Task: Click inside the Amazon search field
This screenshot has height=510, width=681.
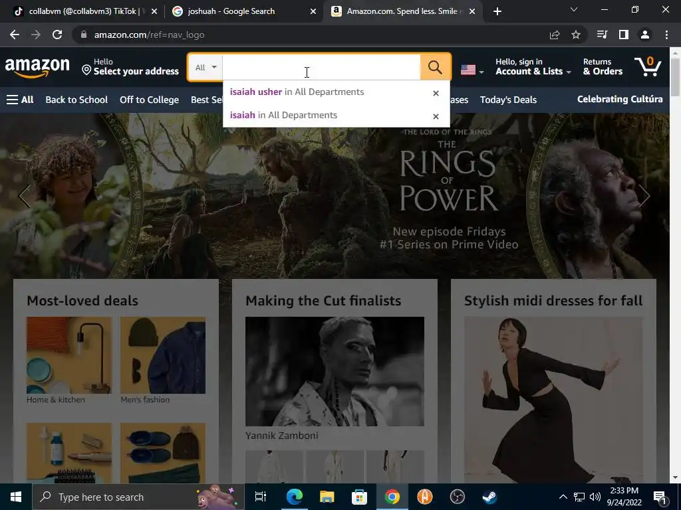Action: tap(321, 67)
